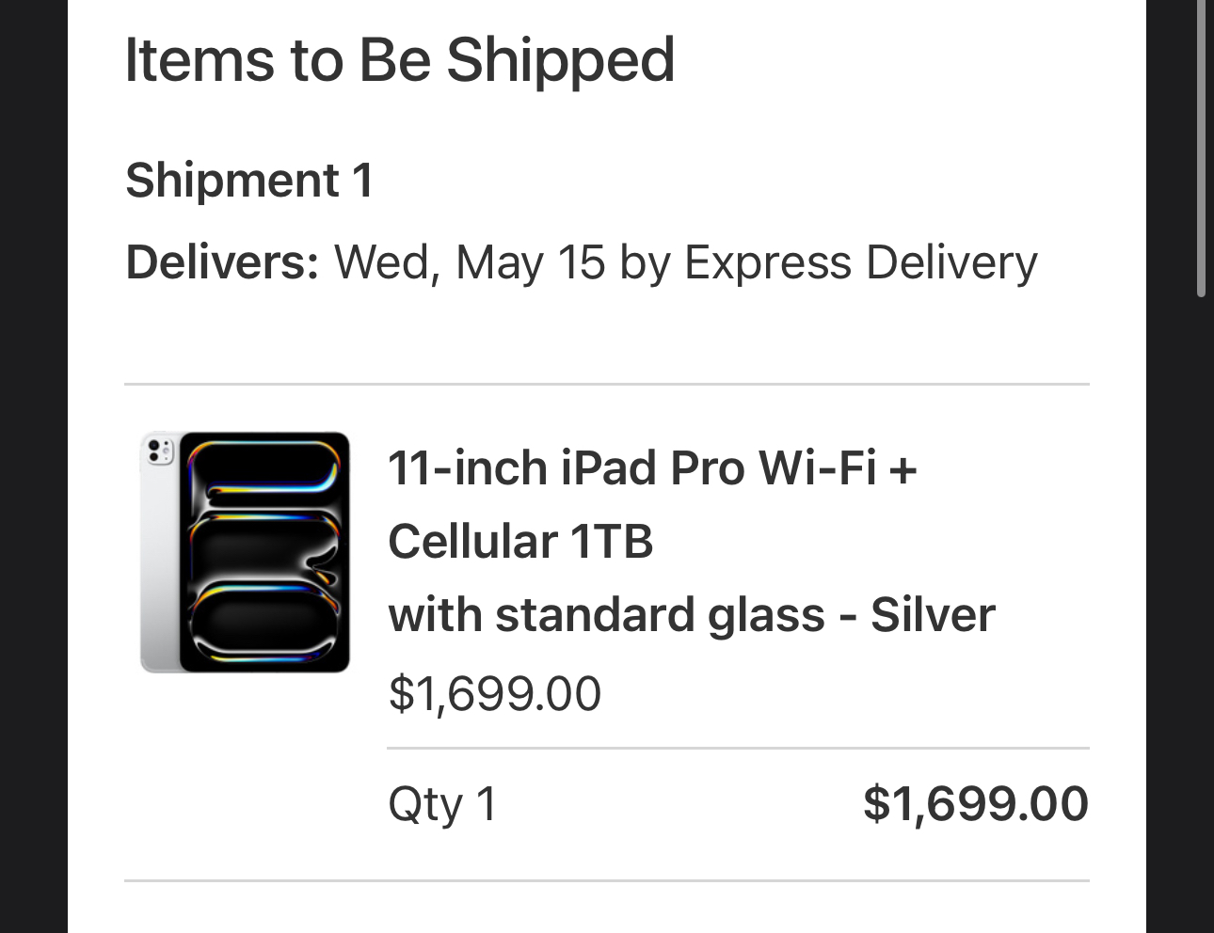Select the standard glass - Silver description
This screenshot has width=1214, height=933.
tap(691, 615)
